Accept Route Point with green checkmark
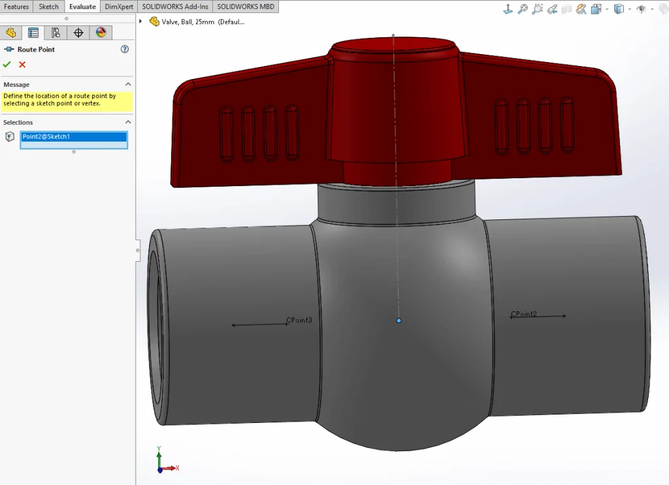669x485 pixels. click(7, 64)
